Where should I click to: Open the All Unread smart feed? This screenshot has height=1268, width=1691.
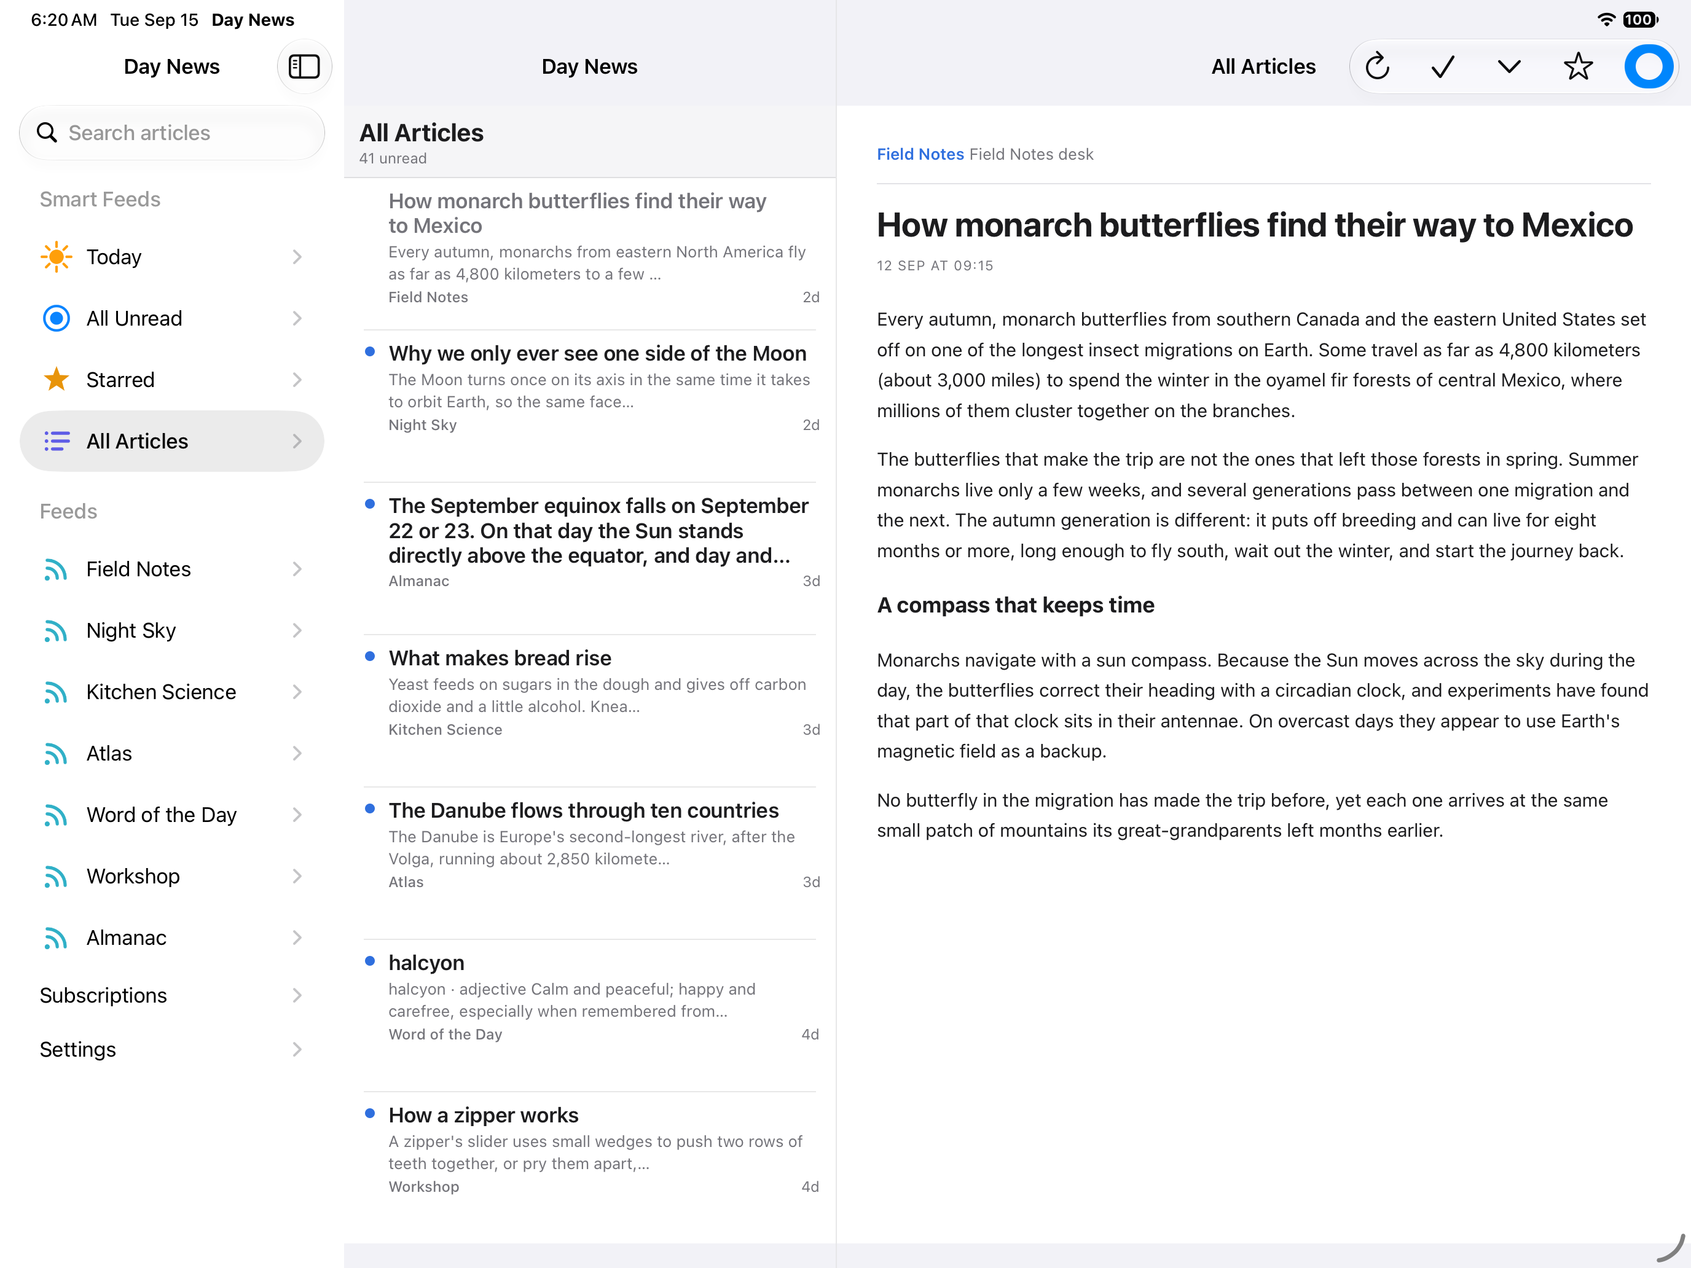(x=172, y=319)
